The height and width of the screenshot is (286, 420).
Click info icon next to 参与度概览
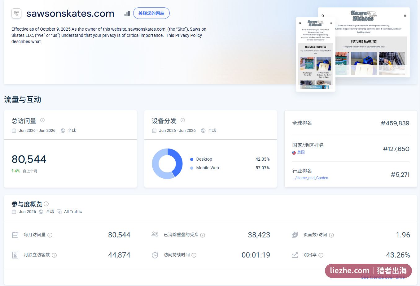[46, 204]
